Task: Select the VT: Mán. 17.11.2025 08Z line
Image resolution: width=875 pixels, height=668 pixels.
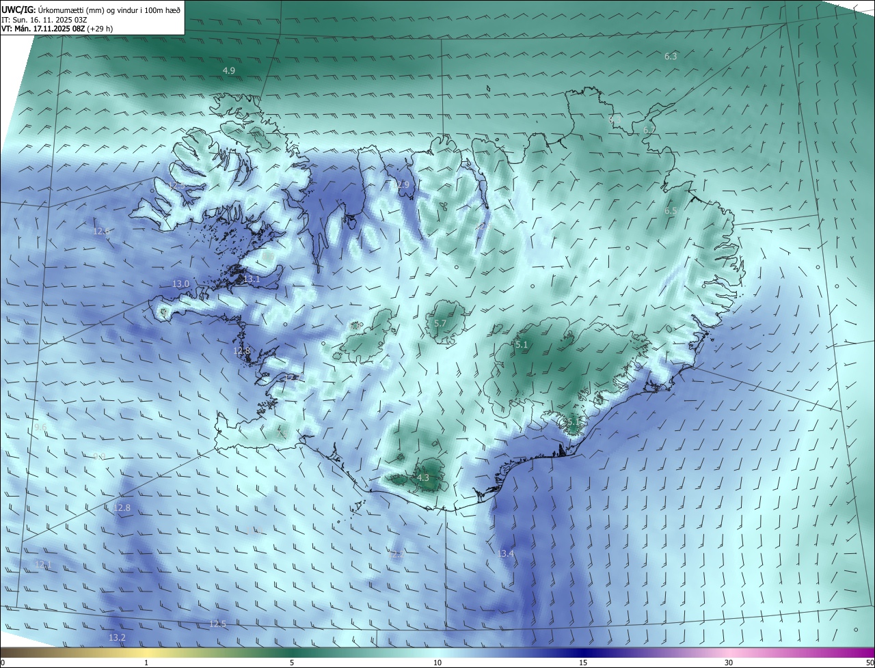Action: coord(57,29)
